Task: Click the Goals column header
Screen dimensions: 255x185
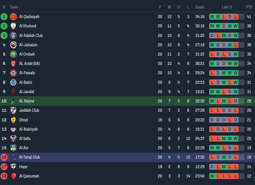Action: coord(200,7)
